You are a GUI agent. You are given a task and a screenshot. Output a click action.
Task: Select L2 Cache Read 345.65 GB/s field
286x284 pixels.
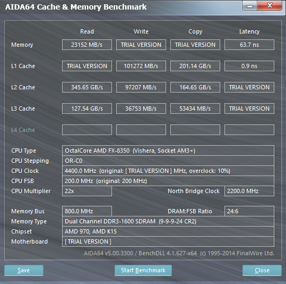tap(87, 87)
